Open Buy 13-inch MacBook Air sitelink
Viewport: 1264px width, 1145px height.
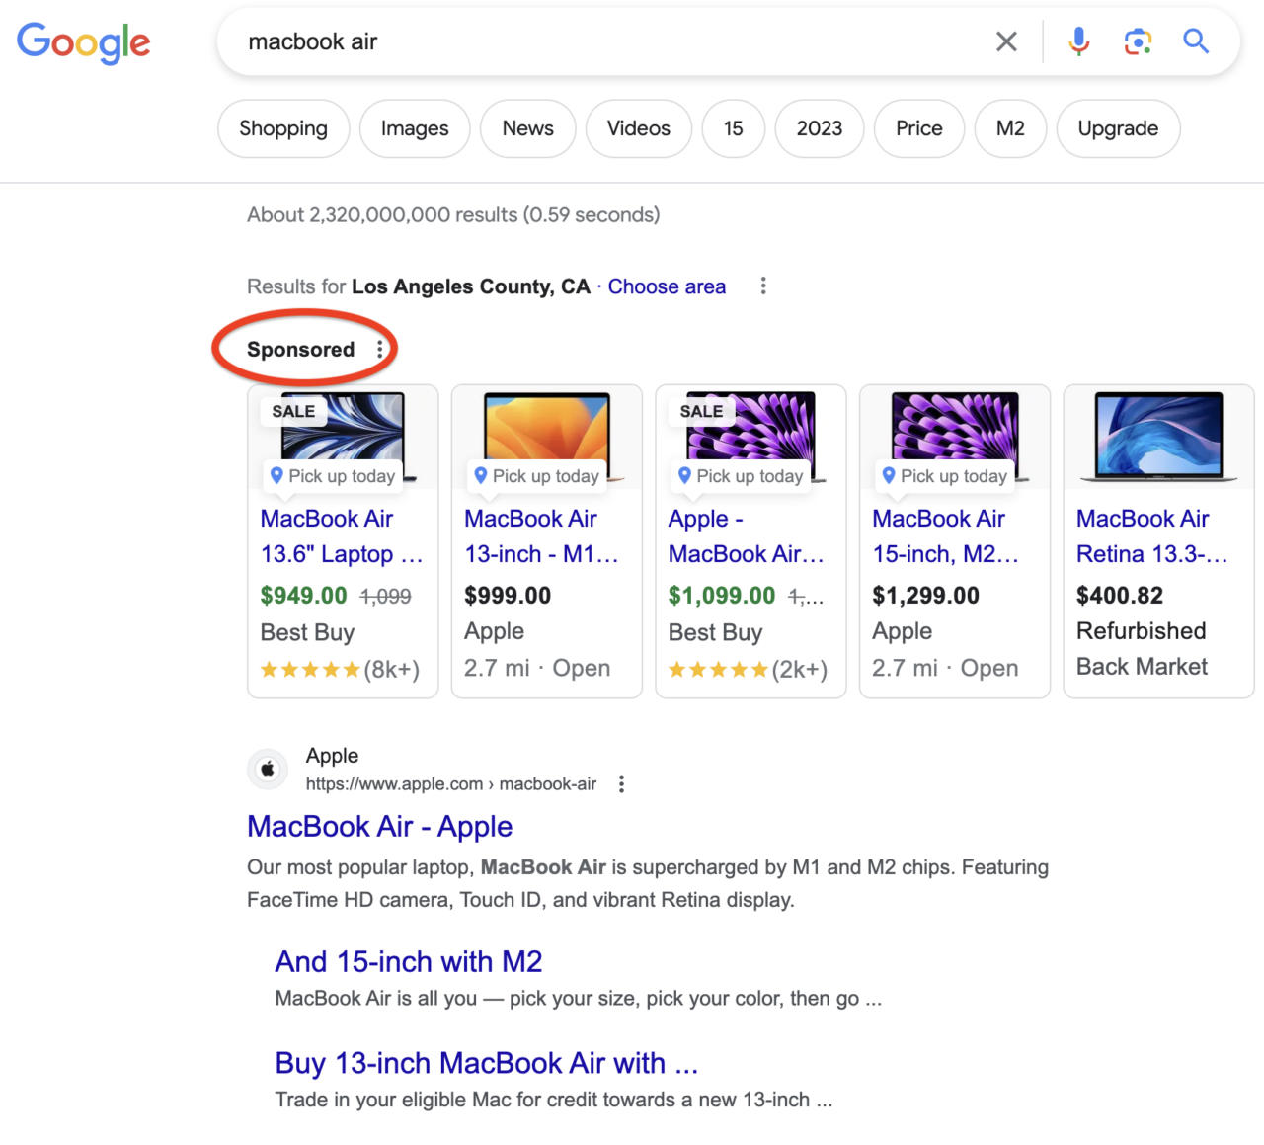(486, 1063)
